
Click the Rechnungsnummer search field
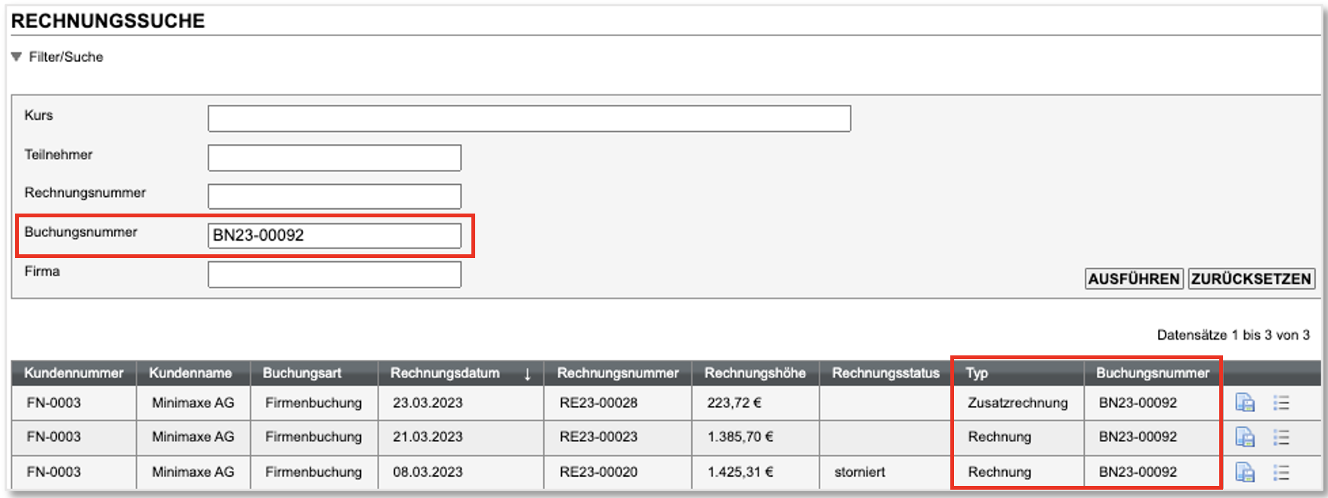[x=334, y=196]
